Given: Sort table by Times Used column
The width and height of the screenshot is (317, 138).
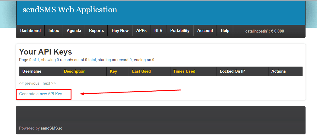Looking at the screenshot, I should tap(184, 71).
